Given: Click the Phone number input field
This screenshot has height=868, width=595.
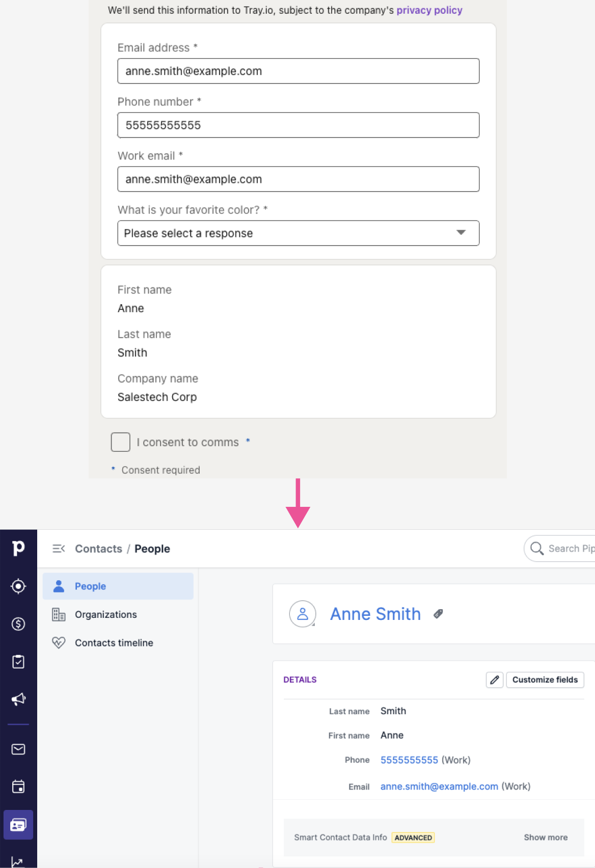Looking at the screenshot, I should [298, 125].
